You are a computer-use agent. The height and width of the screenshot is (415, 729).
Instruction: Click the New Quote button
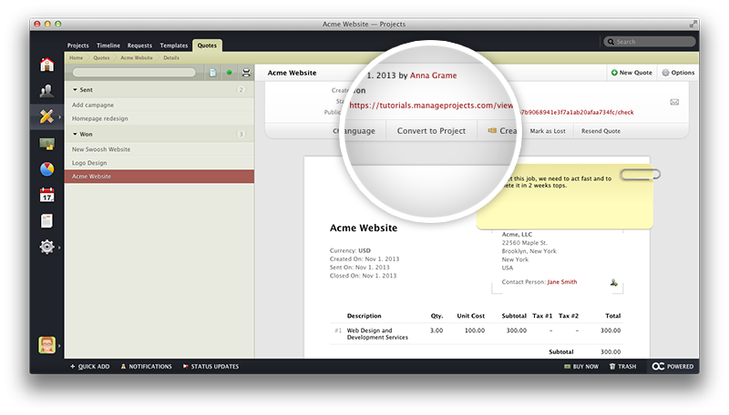pyautogui.click(x=631, y=73)
